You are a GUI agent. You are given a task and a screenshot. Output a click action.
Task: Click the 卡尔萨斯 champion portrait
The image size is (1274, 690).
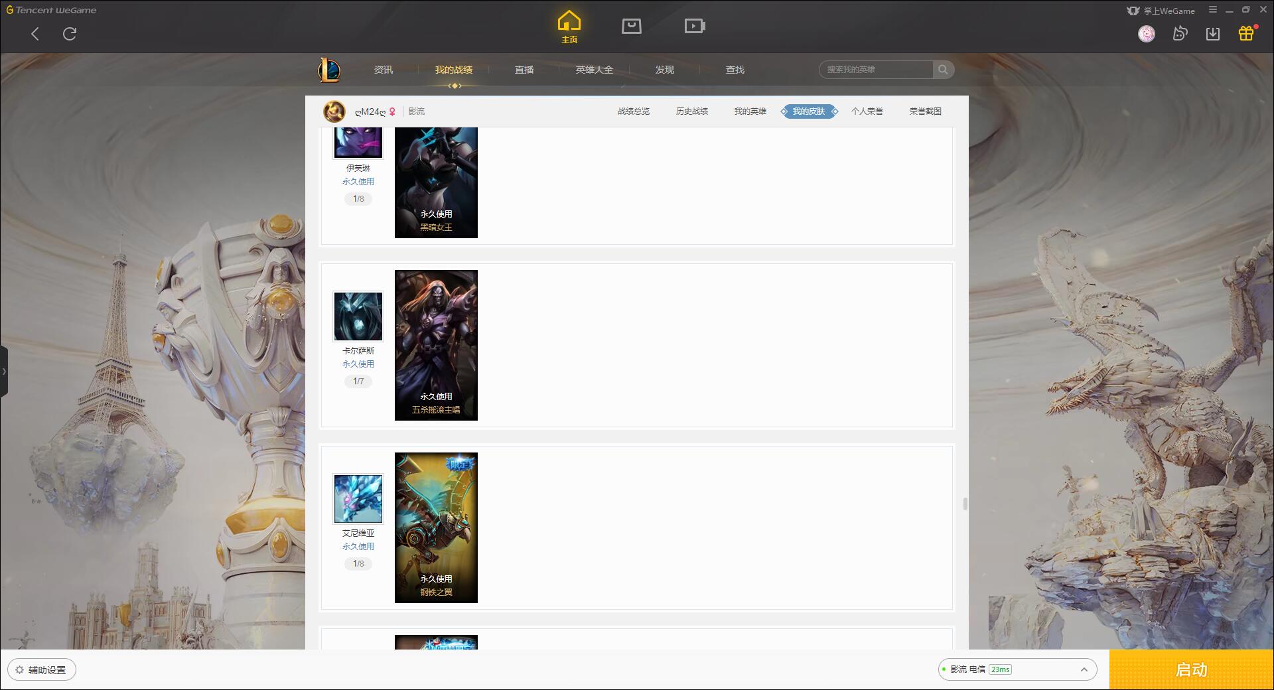tap(358, 316)
